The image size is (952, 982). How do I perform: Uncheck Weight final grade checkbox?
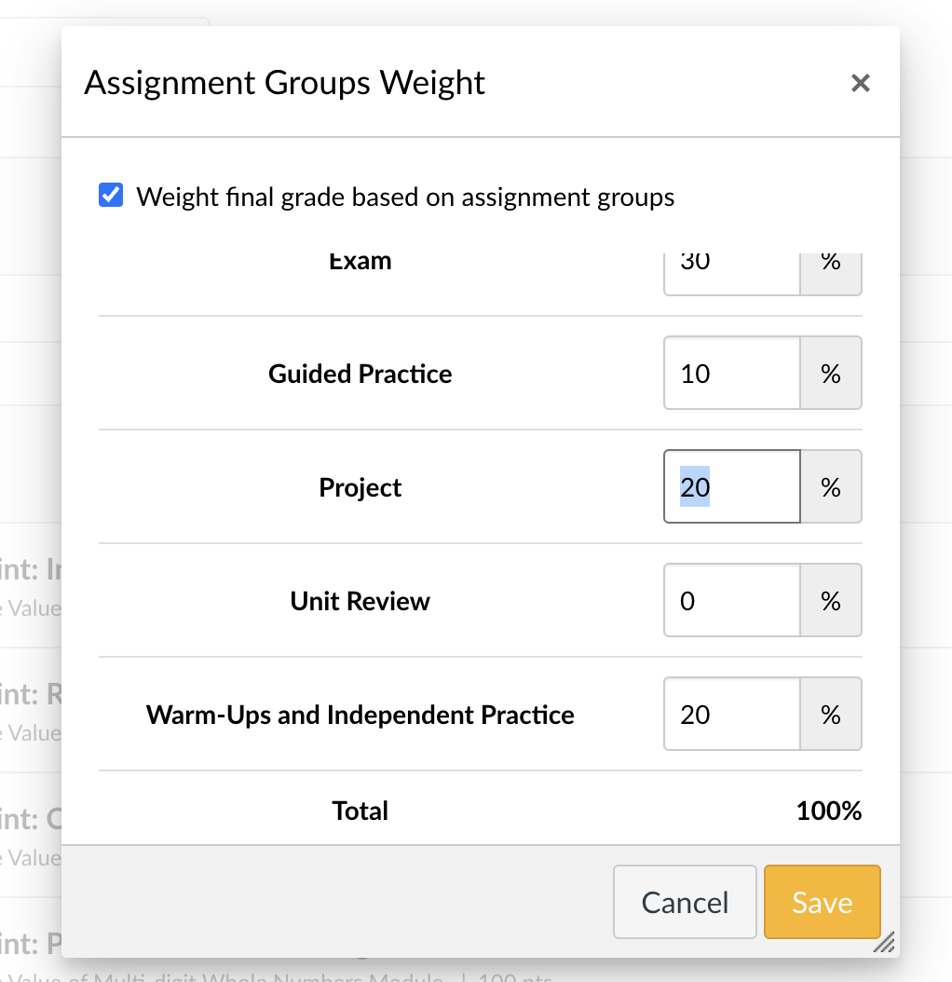pyautogui.click(x=111, y=196)
